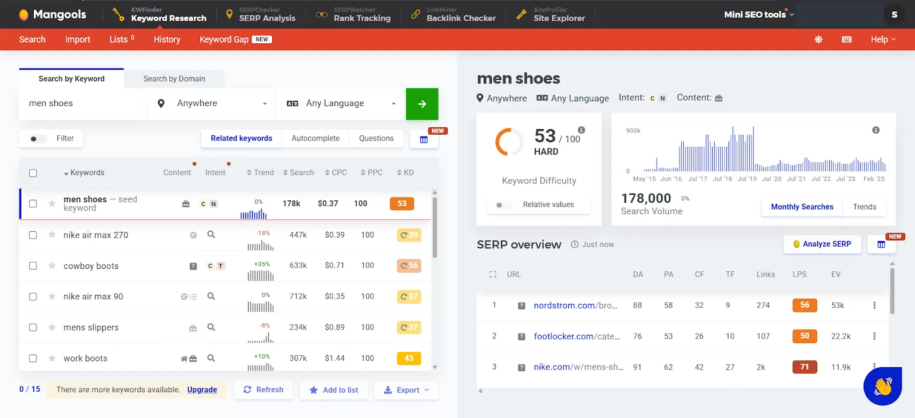Image resolution: width=915 pixels, height=418 pixels.
Task: Open SERPChecker SERP Analysis tool
Action: 260,14
